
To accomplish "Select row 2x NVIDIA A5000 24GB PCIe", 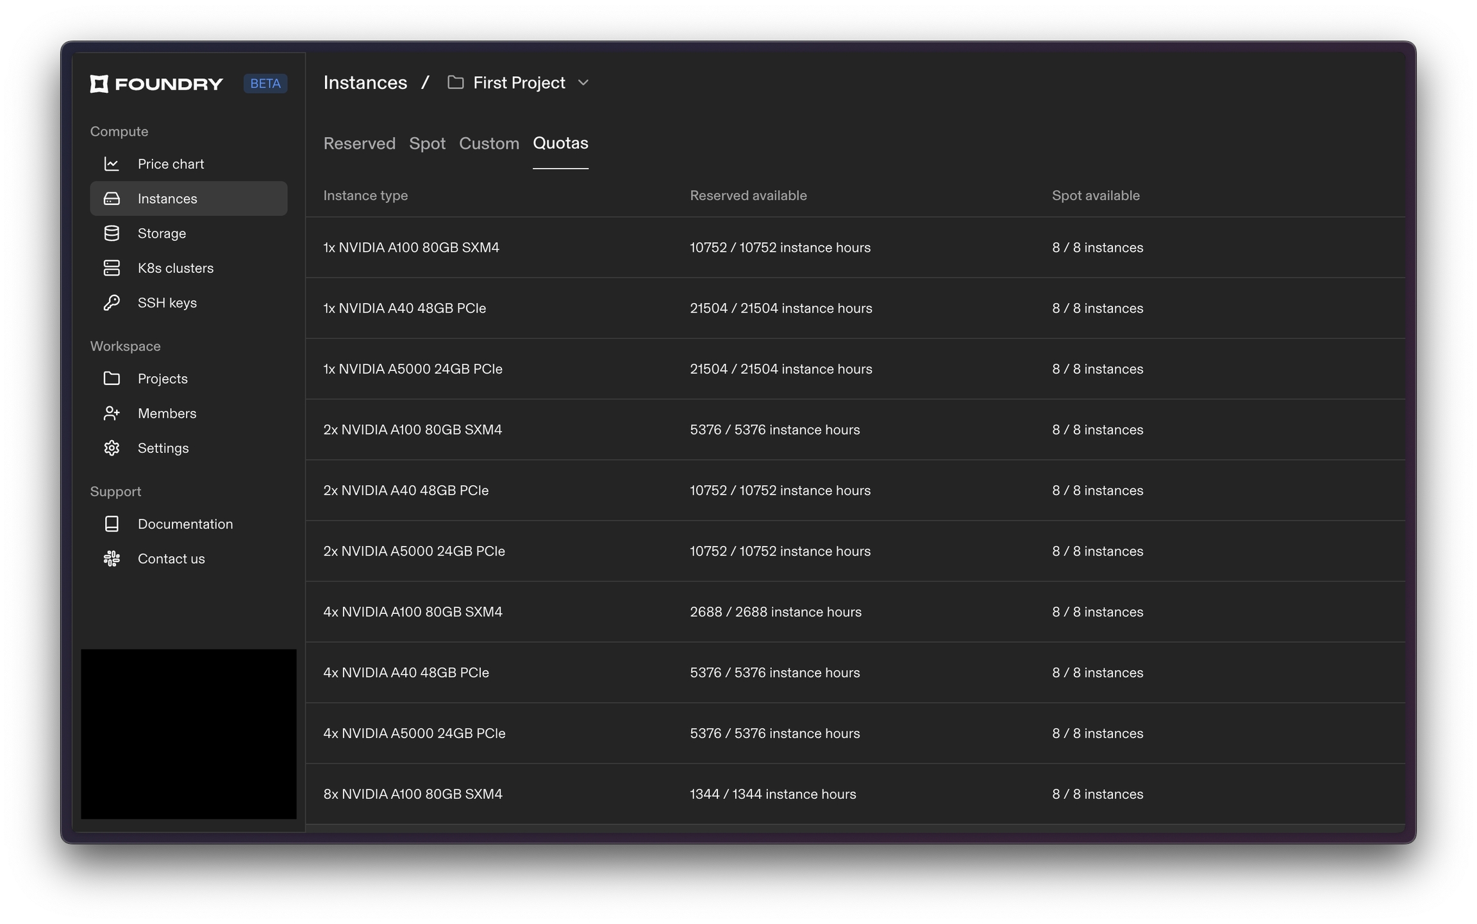I will [x=855, y=551].
